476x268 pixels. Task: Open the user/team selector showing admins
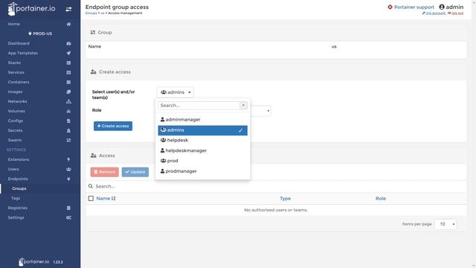[x=176, y=92]
